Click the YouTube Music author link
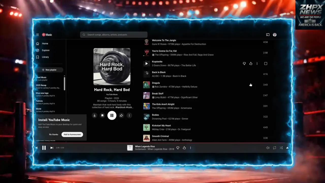Viewport: 325px width, 183px height. pyautogui.click(x=112, y=95)
